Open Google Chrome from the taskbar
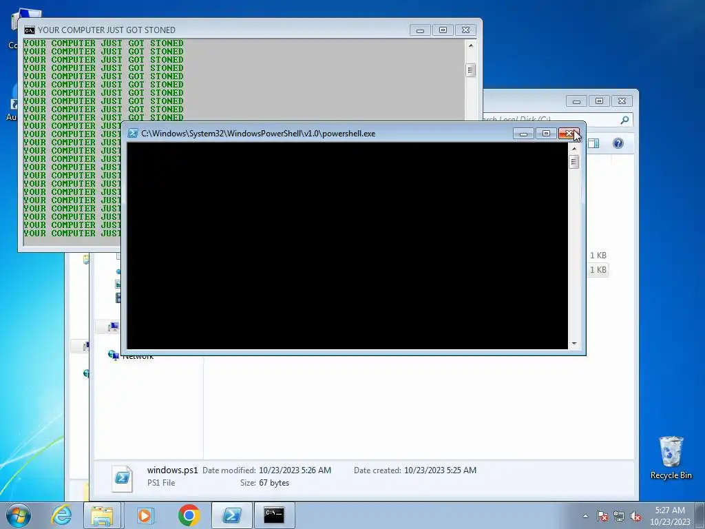The height and width of the screenshot is (529, 705). pos(189,515)
